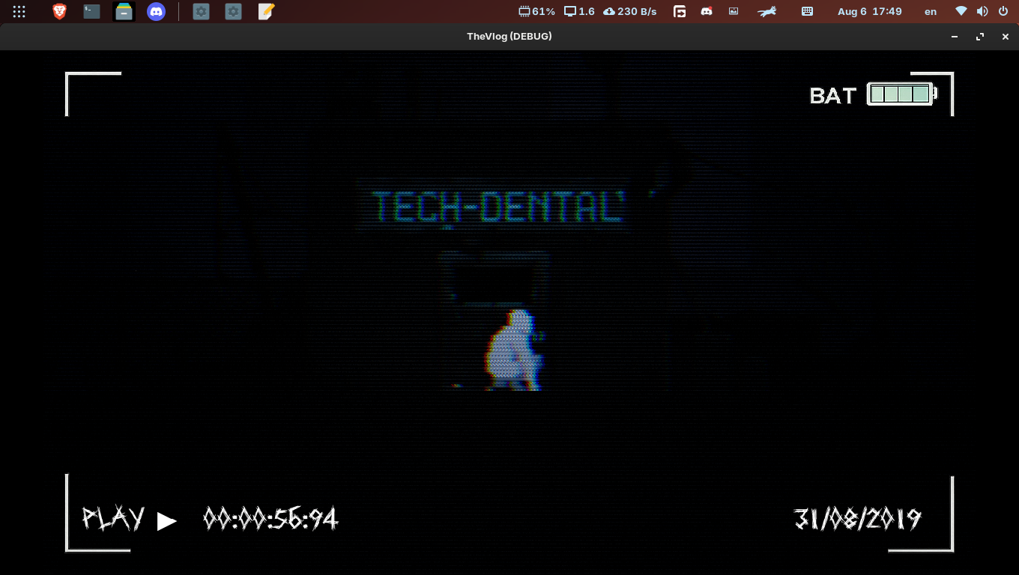
Task: Open the memory usage 61% indicator
Action: [537, 11]
